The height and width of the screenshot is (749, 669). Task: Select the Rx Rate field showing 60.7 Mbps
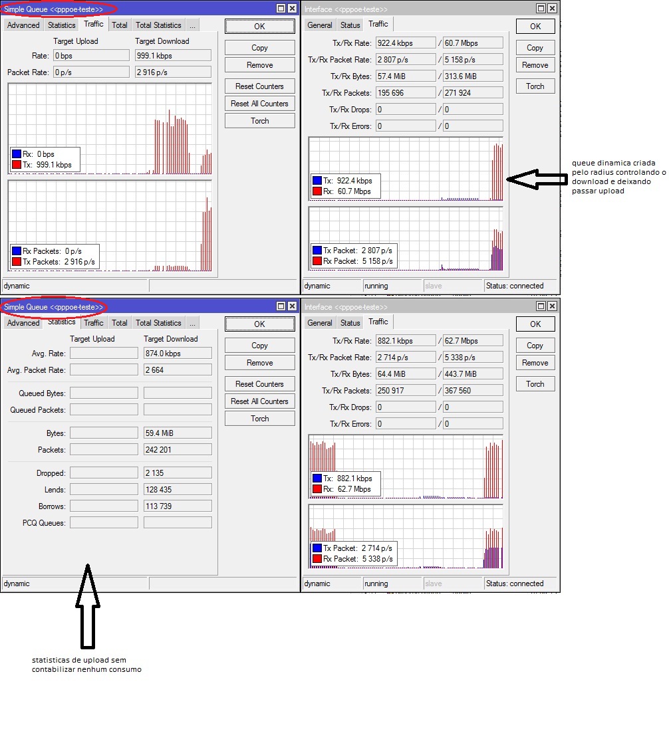point(473,43)
